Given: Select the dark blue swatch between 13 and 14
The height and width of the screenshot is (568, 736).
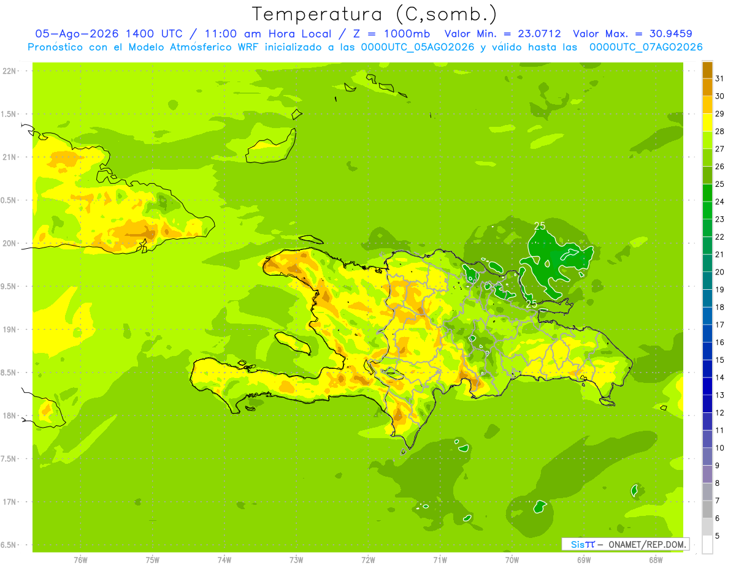Looking at the screenshot, I should click(x=707, y=386).
